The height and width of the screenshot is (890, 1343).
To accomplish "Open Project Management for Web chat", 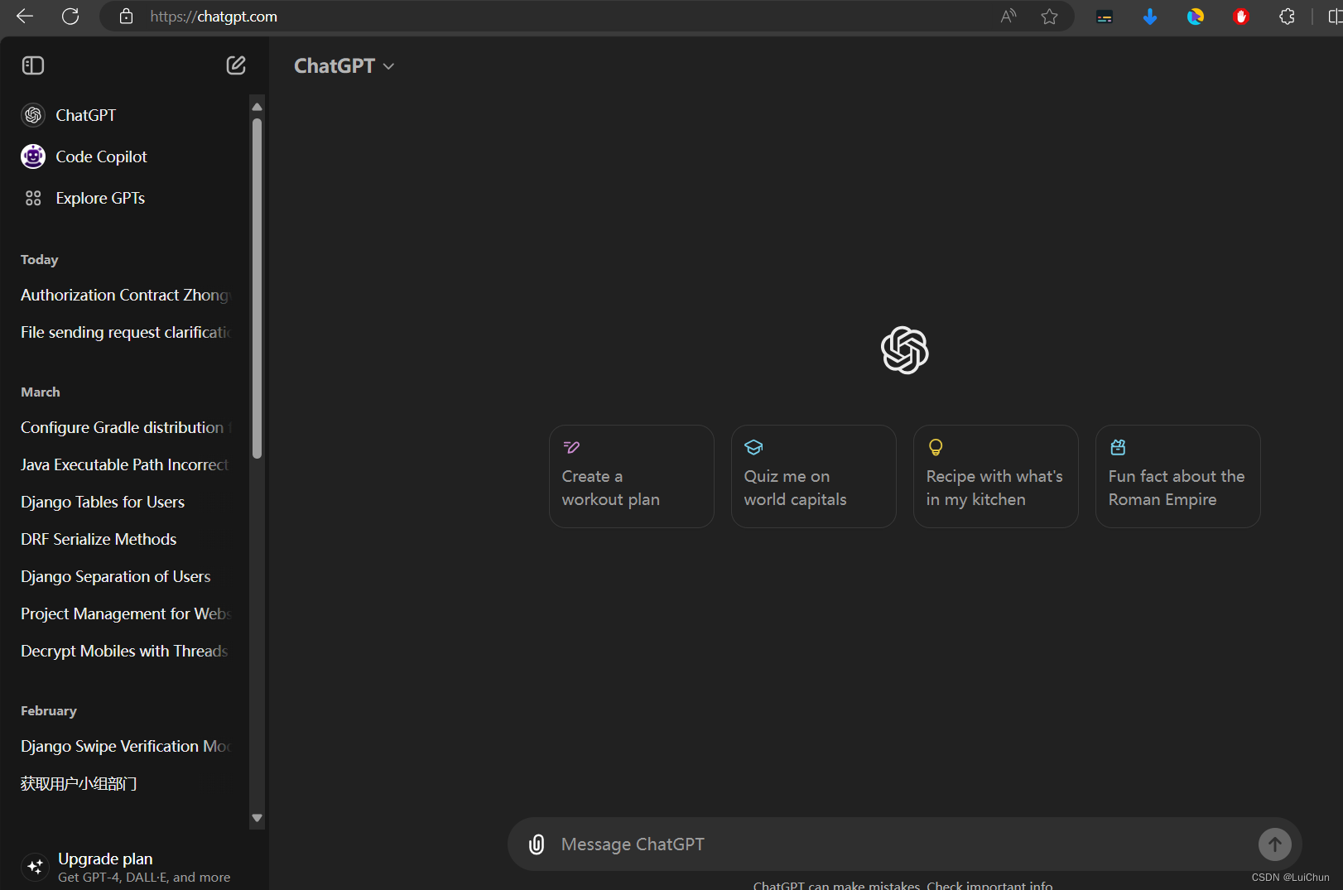I will pos(126,613).
